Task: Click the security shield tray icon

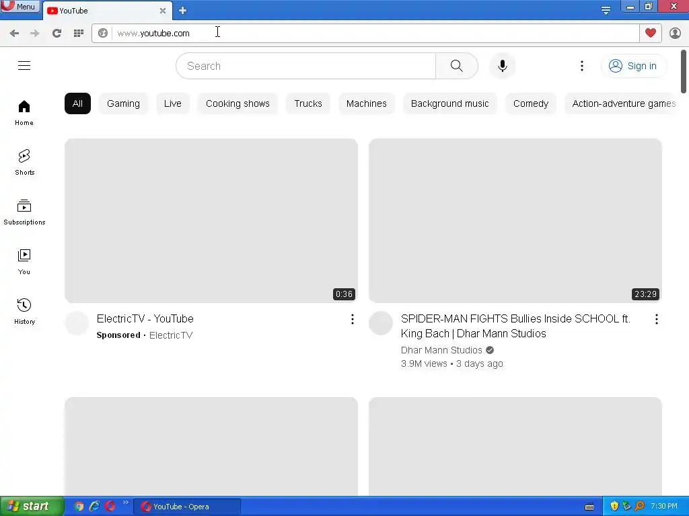Action: tap(614, 507)
